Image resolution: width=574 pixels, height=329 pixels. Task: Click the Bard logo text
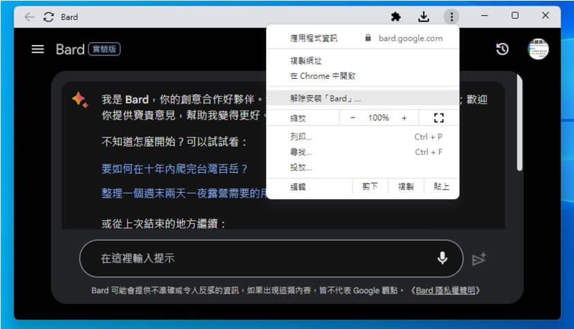click(71, 49)
